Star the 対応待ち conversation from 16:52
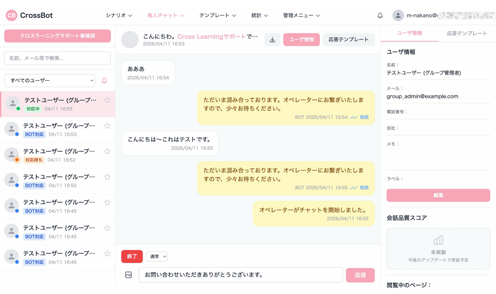This screenshot has height=294, width=496. point(107,151)
